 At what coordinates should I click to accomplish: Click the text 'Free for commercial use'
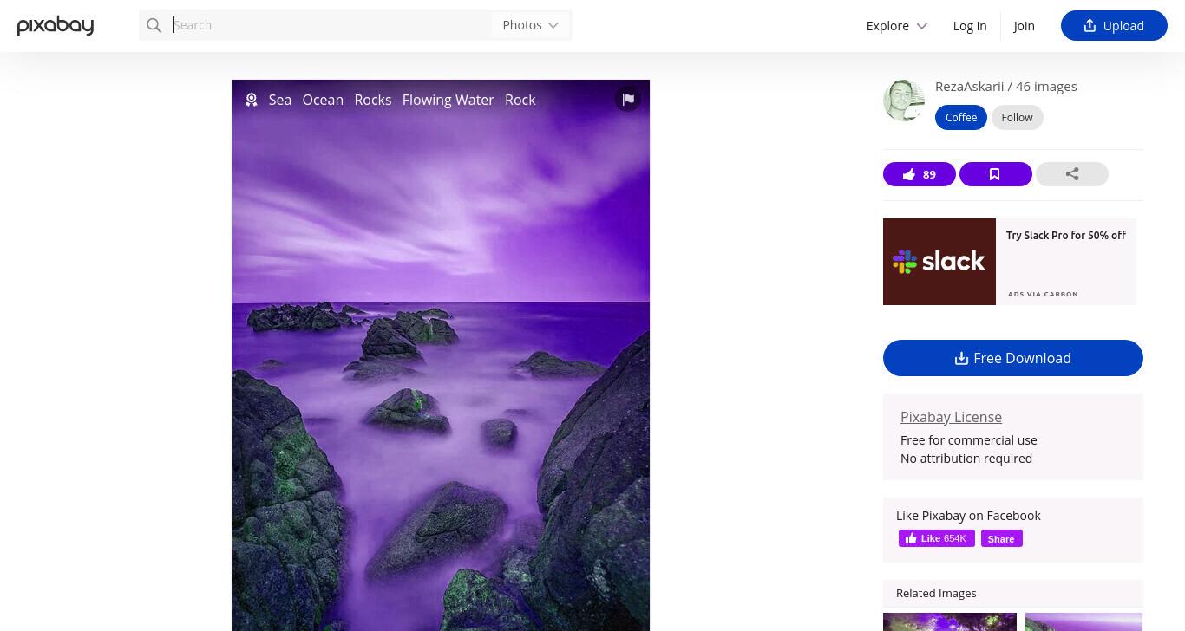coord(969,439)
